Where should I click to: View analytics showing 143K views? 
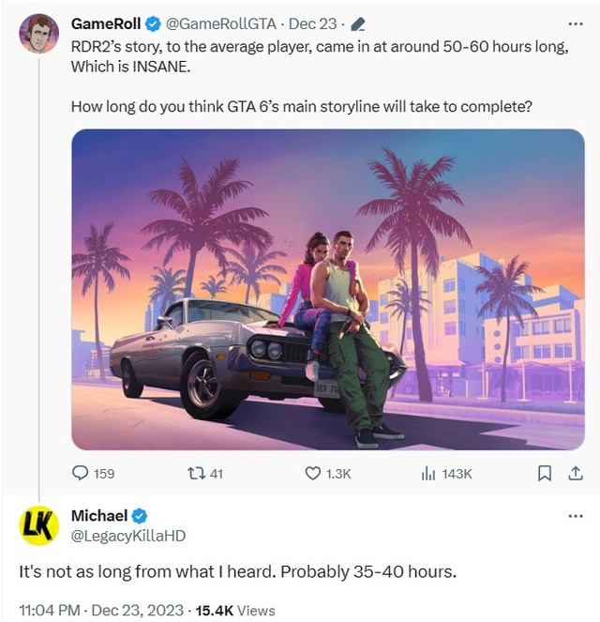[428, 473]
